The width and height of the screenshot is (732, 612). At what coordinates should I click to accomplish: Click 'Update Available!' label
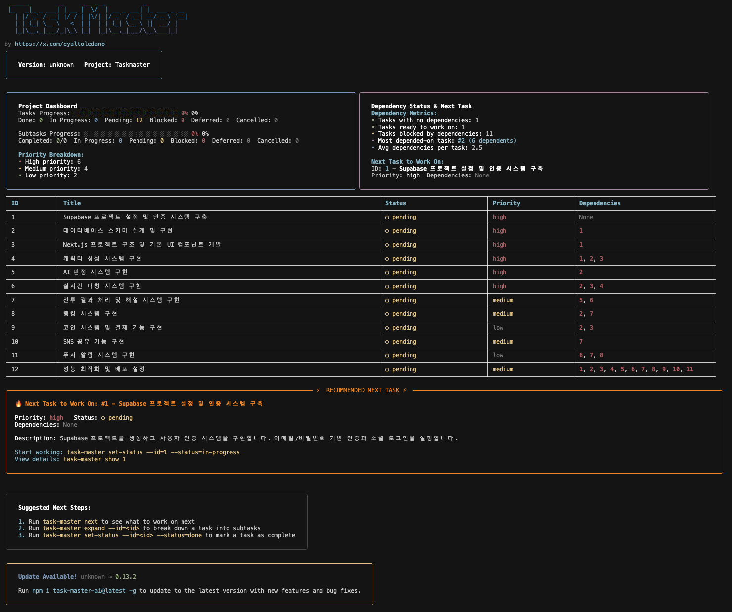click(x=47, y=577)
